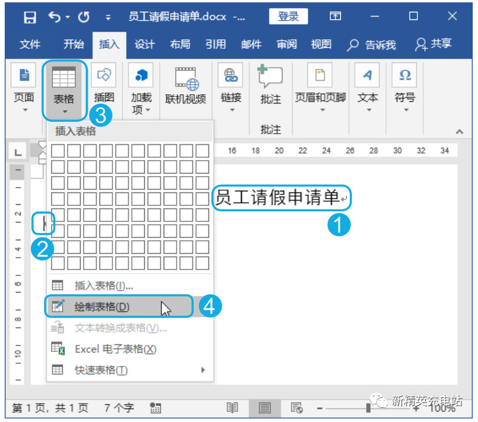Viewport: 478px width, 422px height.
Task: Save the document with the Save icon
Action: (x=29, y=16)
